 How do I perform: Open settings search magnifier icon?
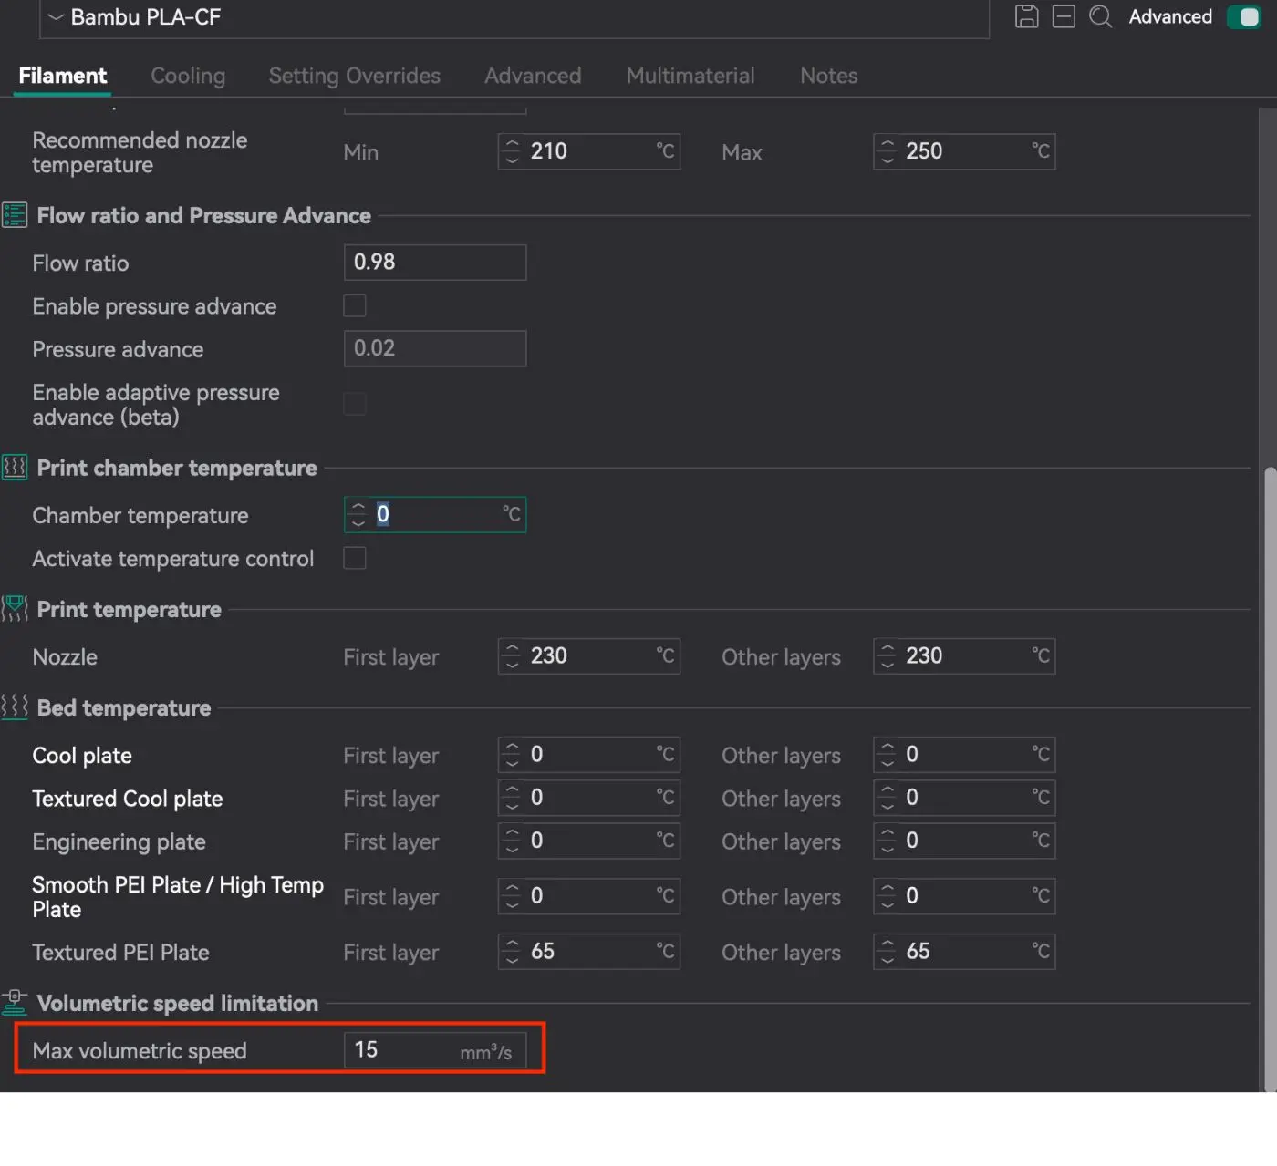tap(1101, 16)
